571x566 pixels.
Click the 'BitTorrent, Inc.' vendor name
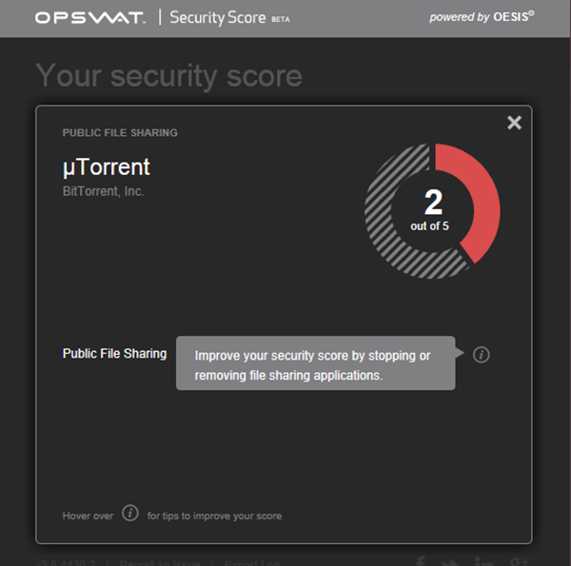pyautogui.click(x=103, y=191)
